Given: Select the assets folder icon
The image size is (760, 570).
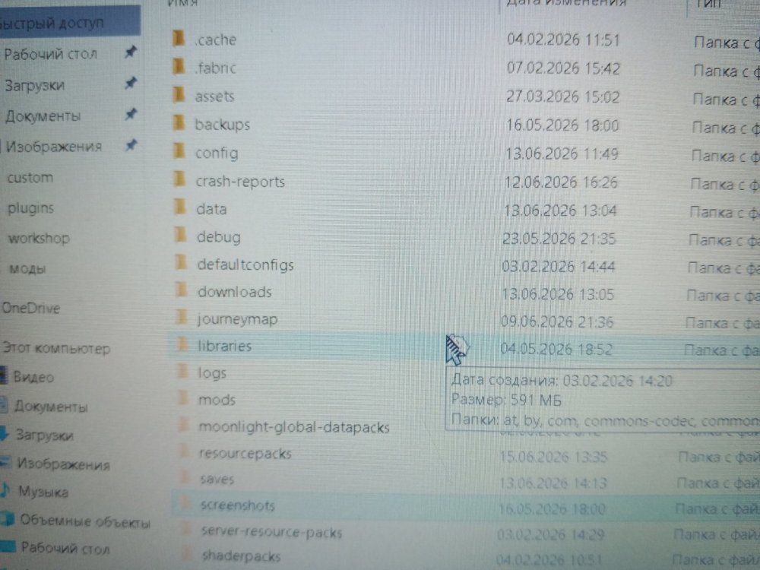Looking at the screenshot, I should 179,94.
